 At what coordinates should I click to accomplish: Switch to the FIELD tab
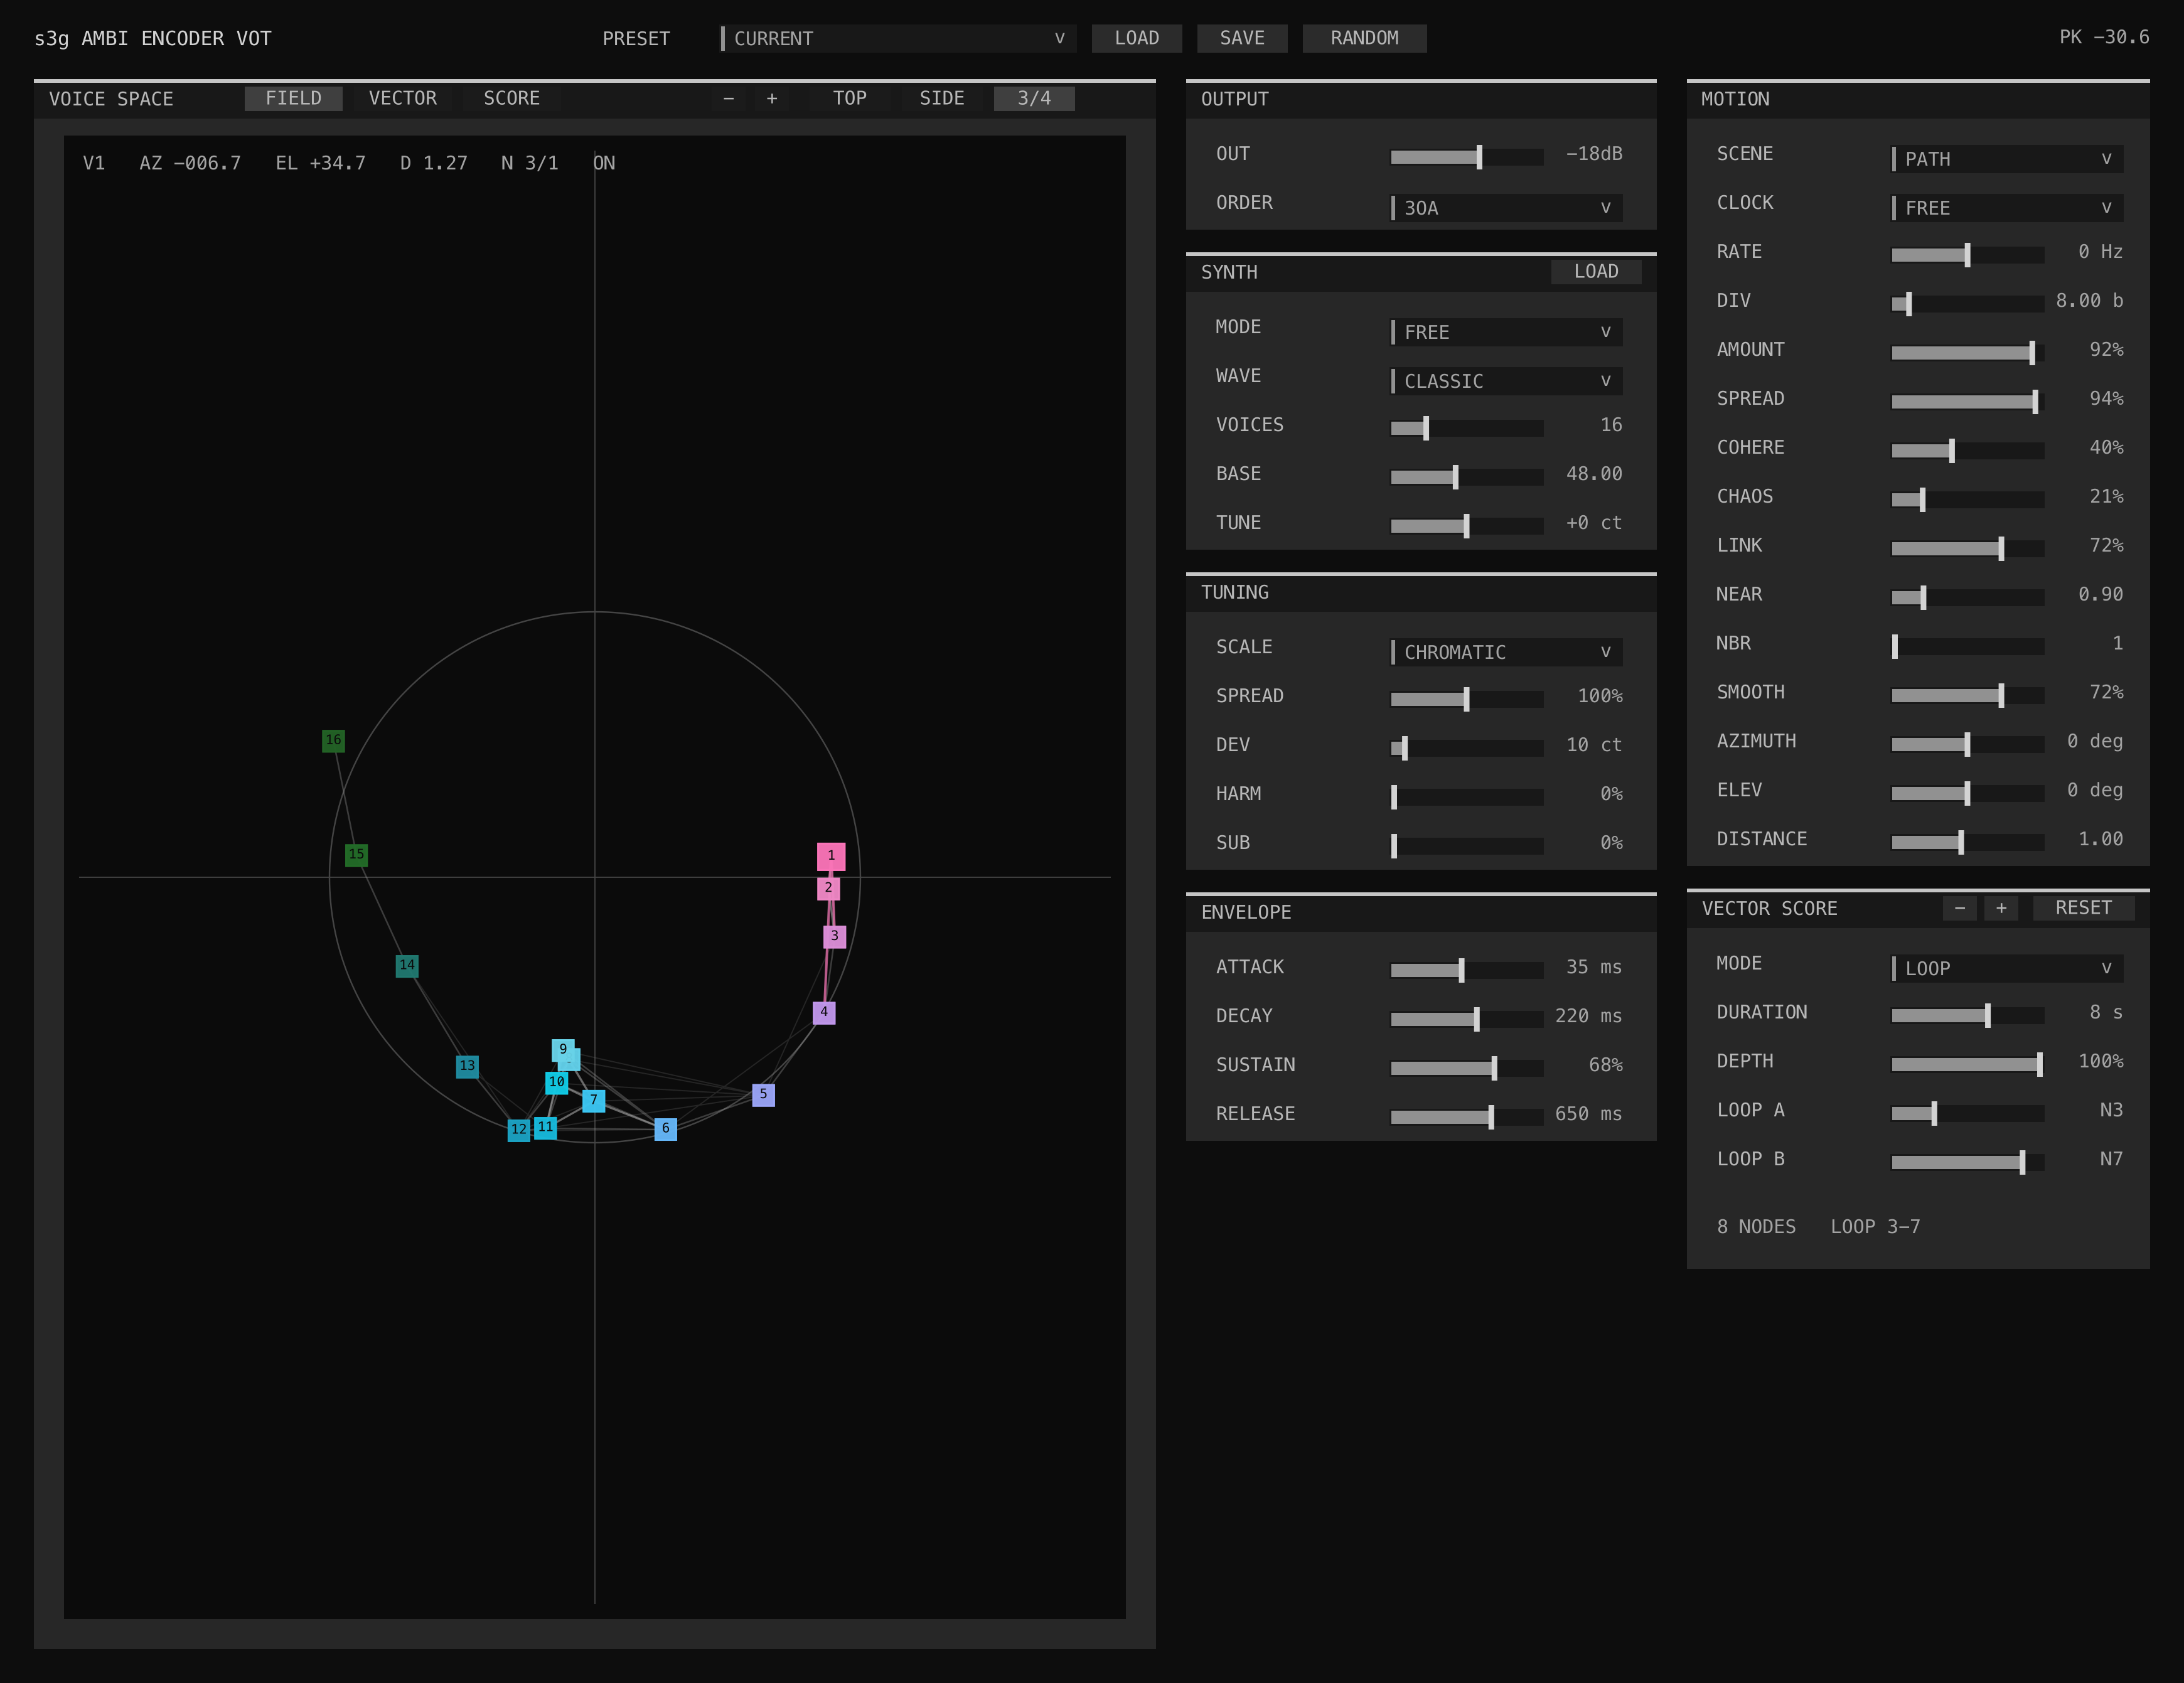pyautogui.click(x=293, y=98)
